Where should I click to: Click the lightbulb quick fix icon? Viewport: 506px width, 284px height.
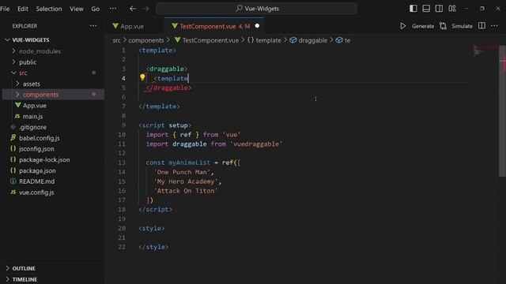[x=142, y=77]
